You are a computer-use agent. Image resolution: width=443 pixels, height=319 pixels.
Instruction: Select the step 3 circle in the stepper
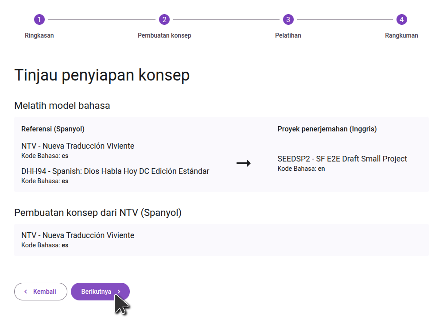pos(288,19)
